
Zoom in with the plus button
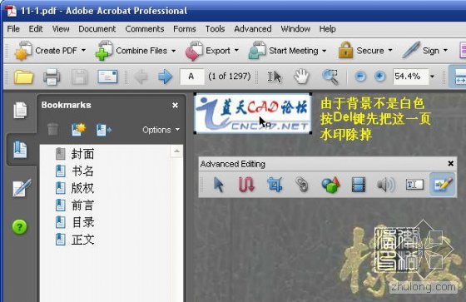tap(379, 77)
